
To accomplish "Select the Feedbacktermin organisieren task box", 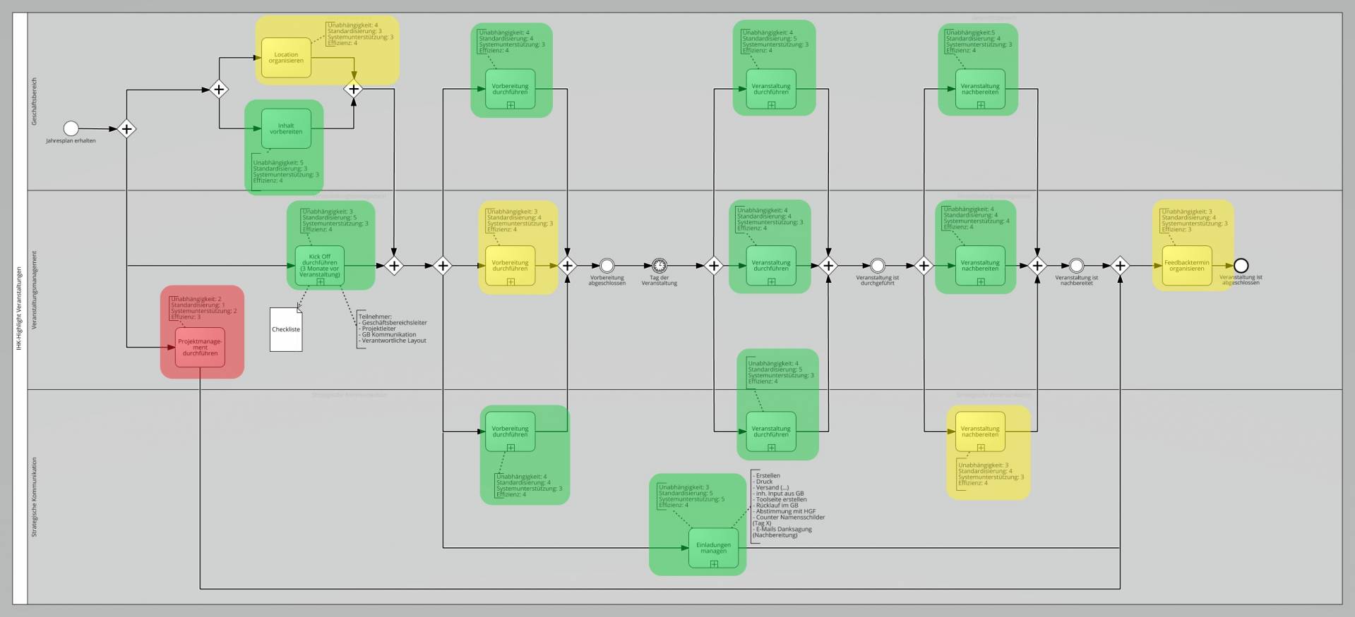I will click(1186, 266).
